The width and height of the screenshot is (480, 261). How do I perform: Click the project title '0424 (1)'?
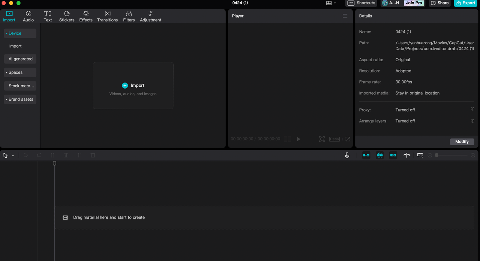240,3
